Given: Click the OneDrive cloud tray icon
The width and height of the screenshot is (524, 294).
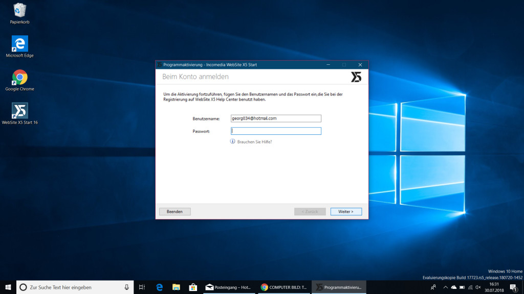Looking at the screenshot, I should pos(454,287).
